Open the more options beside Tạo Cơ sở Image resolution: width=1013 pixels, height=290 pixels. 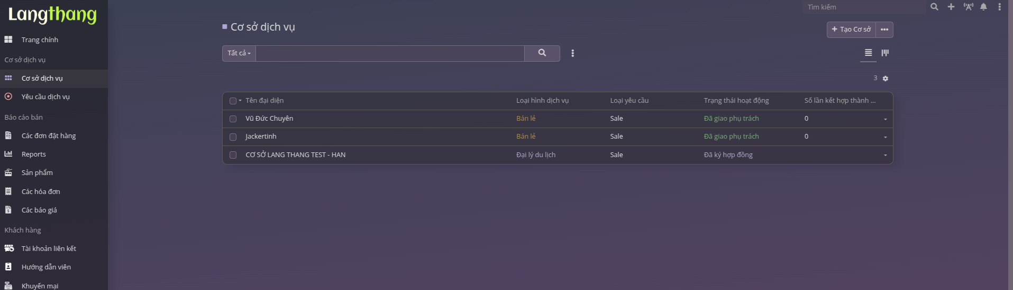tap(884, 30)
